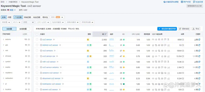Add inkbird co2 sensor via plus icon

41,45
